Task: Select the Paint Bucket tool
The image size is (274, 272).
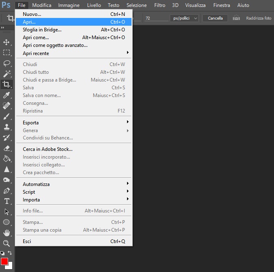Action: coord(7,159)
